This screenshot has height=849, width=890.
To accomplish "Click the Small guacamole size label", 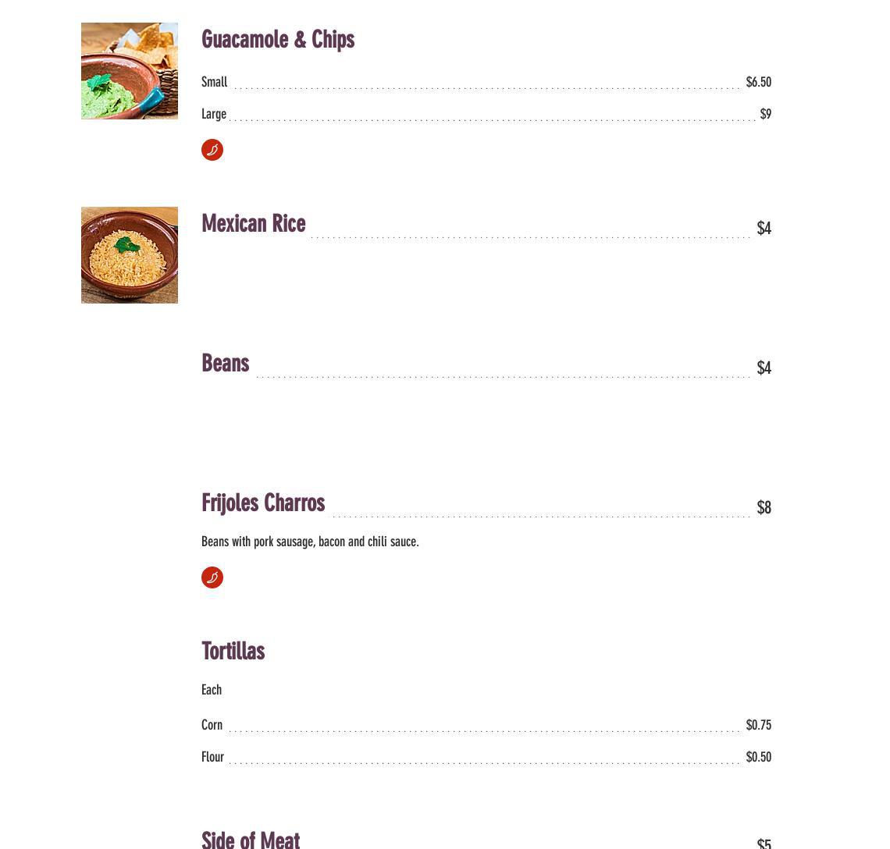I will 215,82.
